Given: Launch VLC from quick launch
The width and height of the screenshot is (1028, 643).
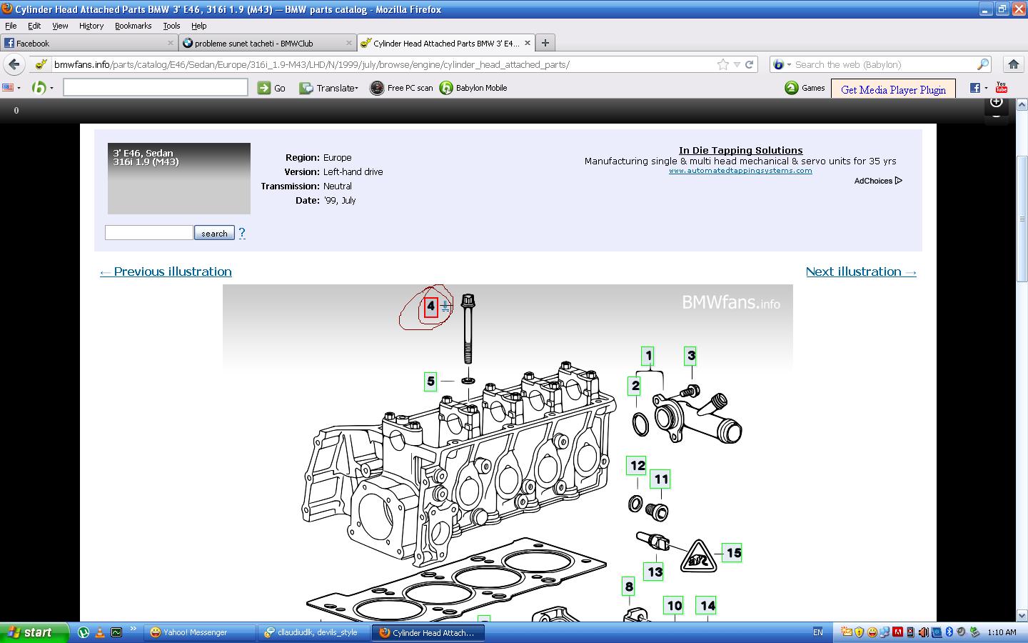Looking at the screenshot, I should (x=100, y=632).
